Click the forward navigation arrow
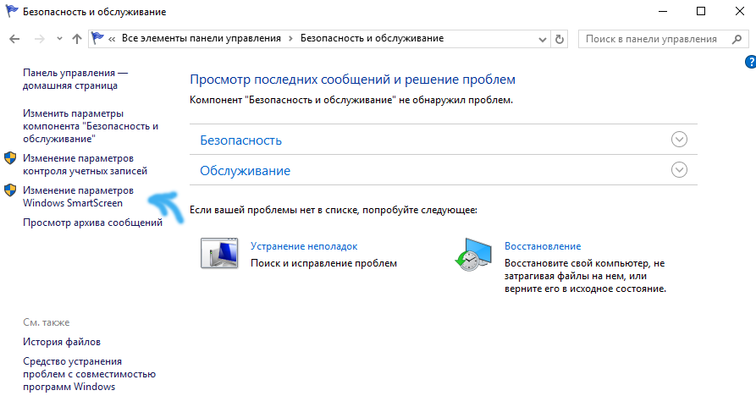This screenshot has width=756, height=407. 40,39
